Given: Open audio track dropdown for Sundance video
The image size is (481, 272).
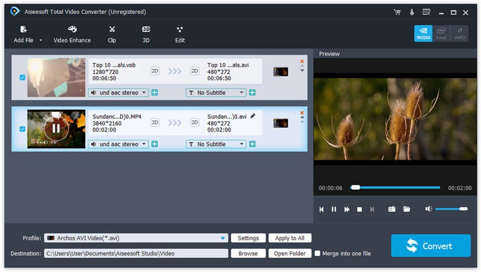Looking at the screenshot, I should click(x=143, y=144).
